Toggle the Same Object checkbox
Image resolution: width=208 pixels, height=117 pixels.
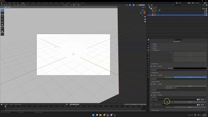174,42
